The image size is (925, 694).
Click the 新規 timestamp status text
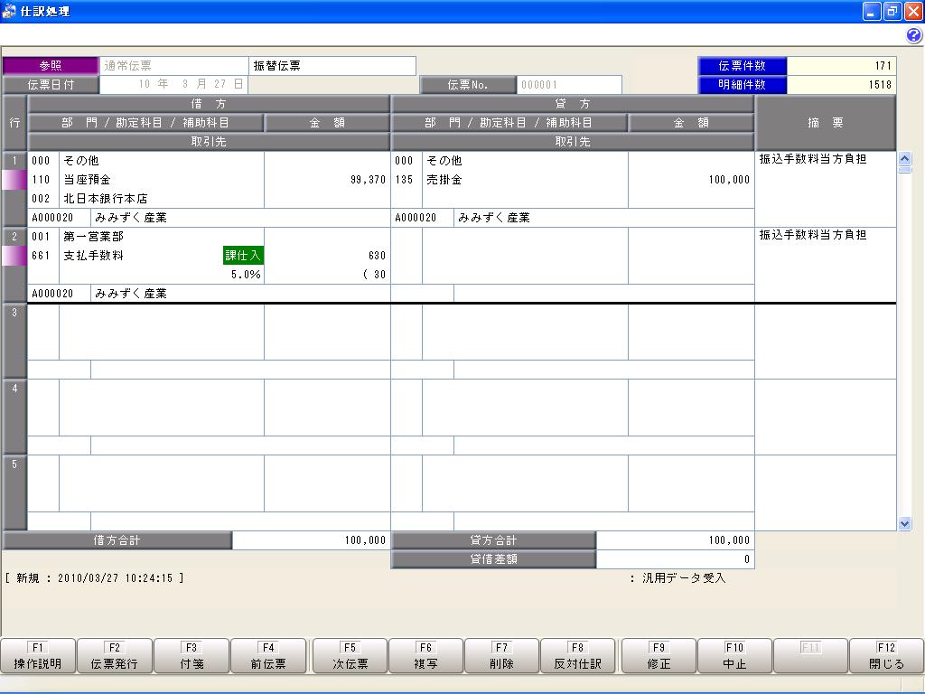coord(94,577)
